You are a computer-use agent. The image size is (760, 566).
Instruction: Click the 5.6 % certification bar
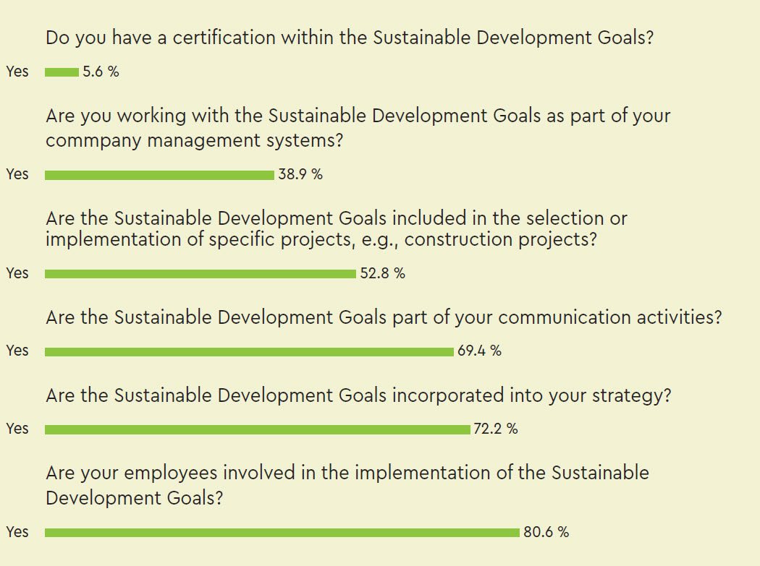click(x=62, y=72)
